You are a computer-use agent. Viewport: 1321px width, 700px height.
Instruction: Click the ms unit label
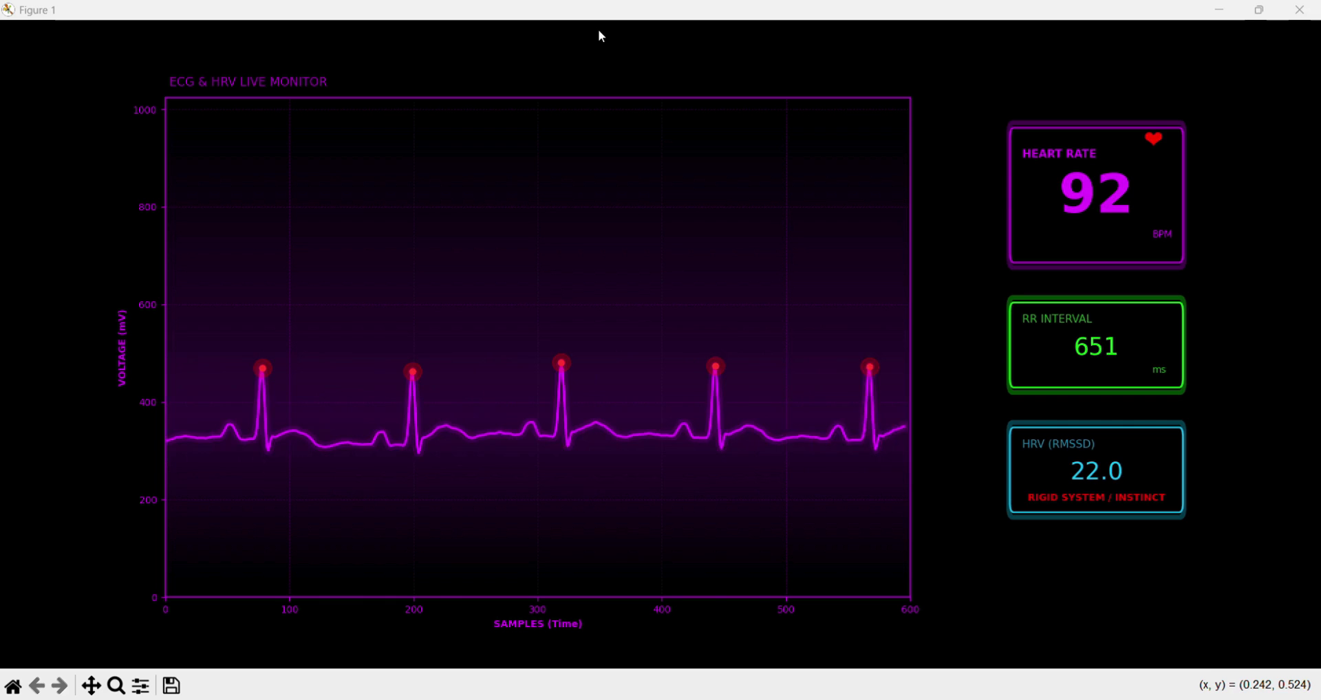pos(1159,369)
